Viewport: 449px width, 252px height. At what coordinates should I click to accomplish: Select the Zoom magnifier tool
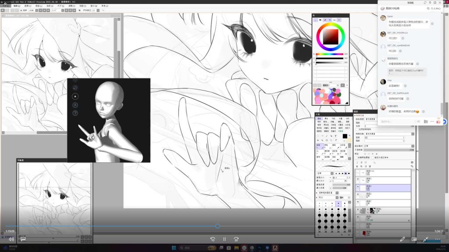pyautogui.click(x=322, y=140)
